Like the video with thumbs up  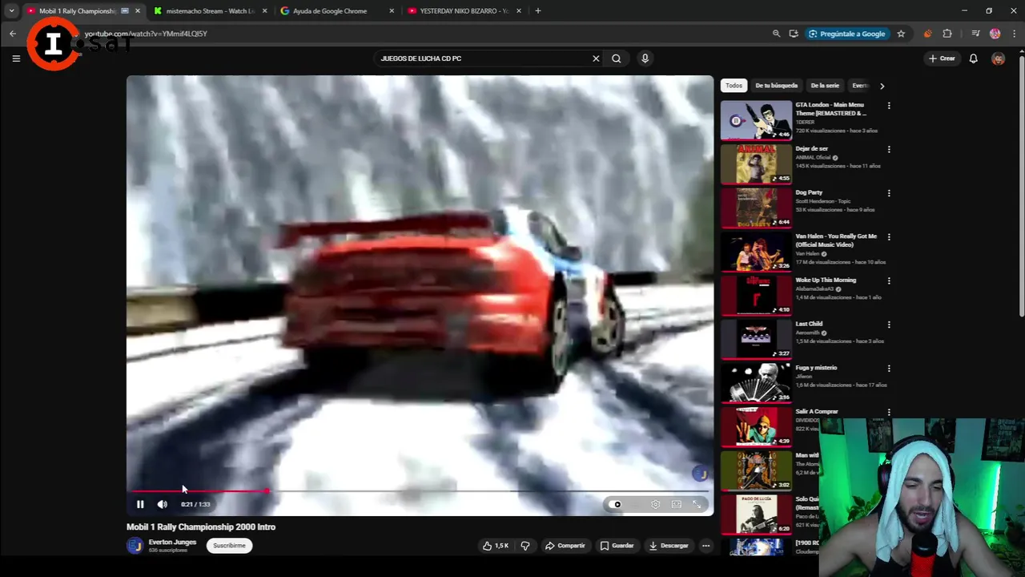click(496, 546)
